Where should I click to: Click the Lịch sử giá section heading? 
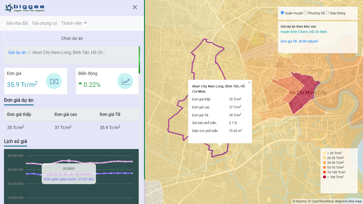[15, 142]
